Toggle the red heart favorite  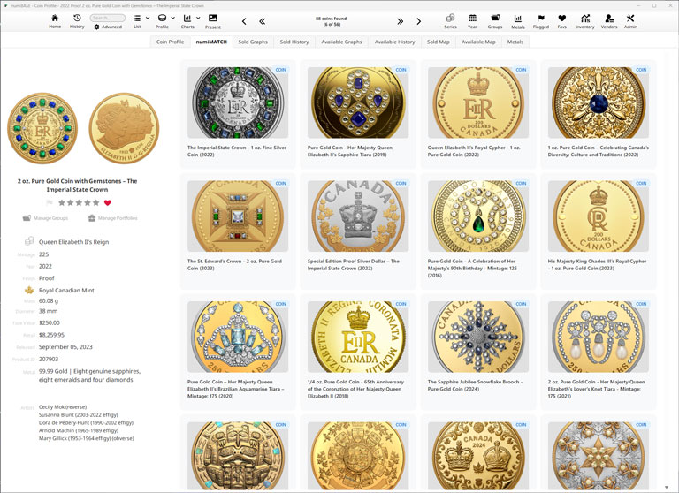[108, 202]
